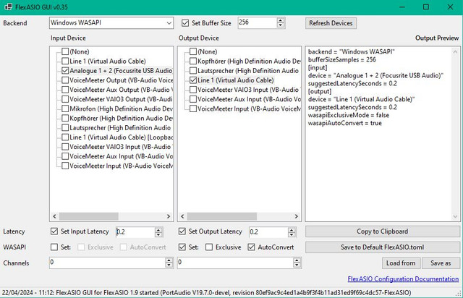This screenshot has height=298, width=463.
Task: Click the Output Device horizontal scrollbar thumb
Action: 222,216
